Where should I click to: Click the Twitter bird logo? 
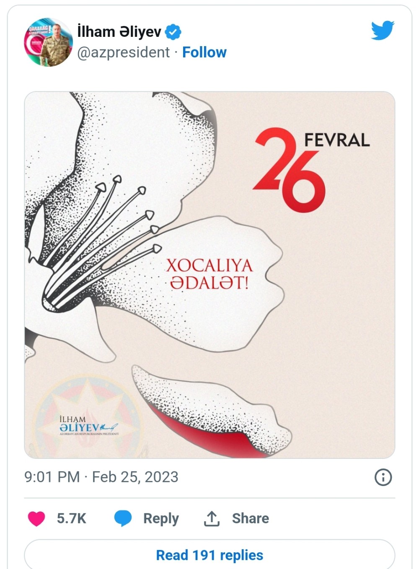pyautogui.click(x=383, y=30)
